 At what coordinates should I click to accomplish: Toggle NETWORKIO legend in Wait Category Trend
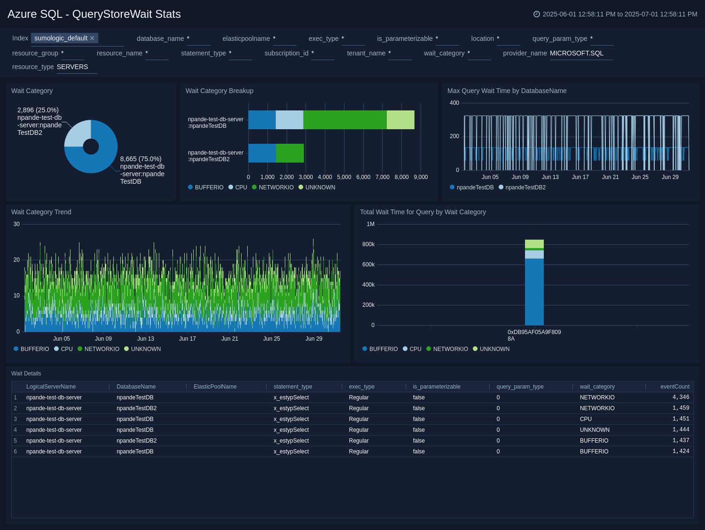coord(98,349)
